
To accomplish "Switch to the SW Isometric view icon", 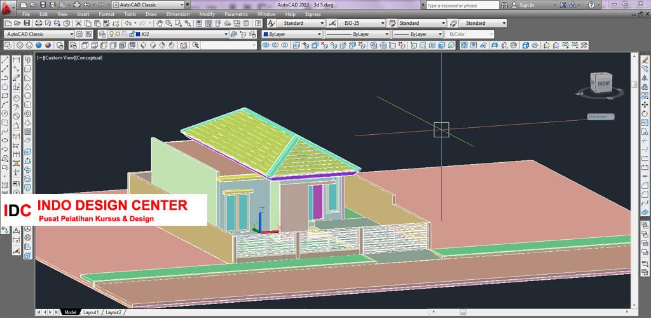I will coord(144,45).
